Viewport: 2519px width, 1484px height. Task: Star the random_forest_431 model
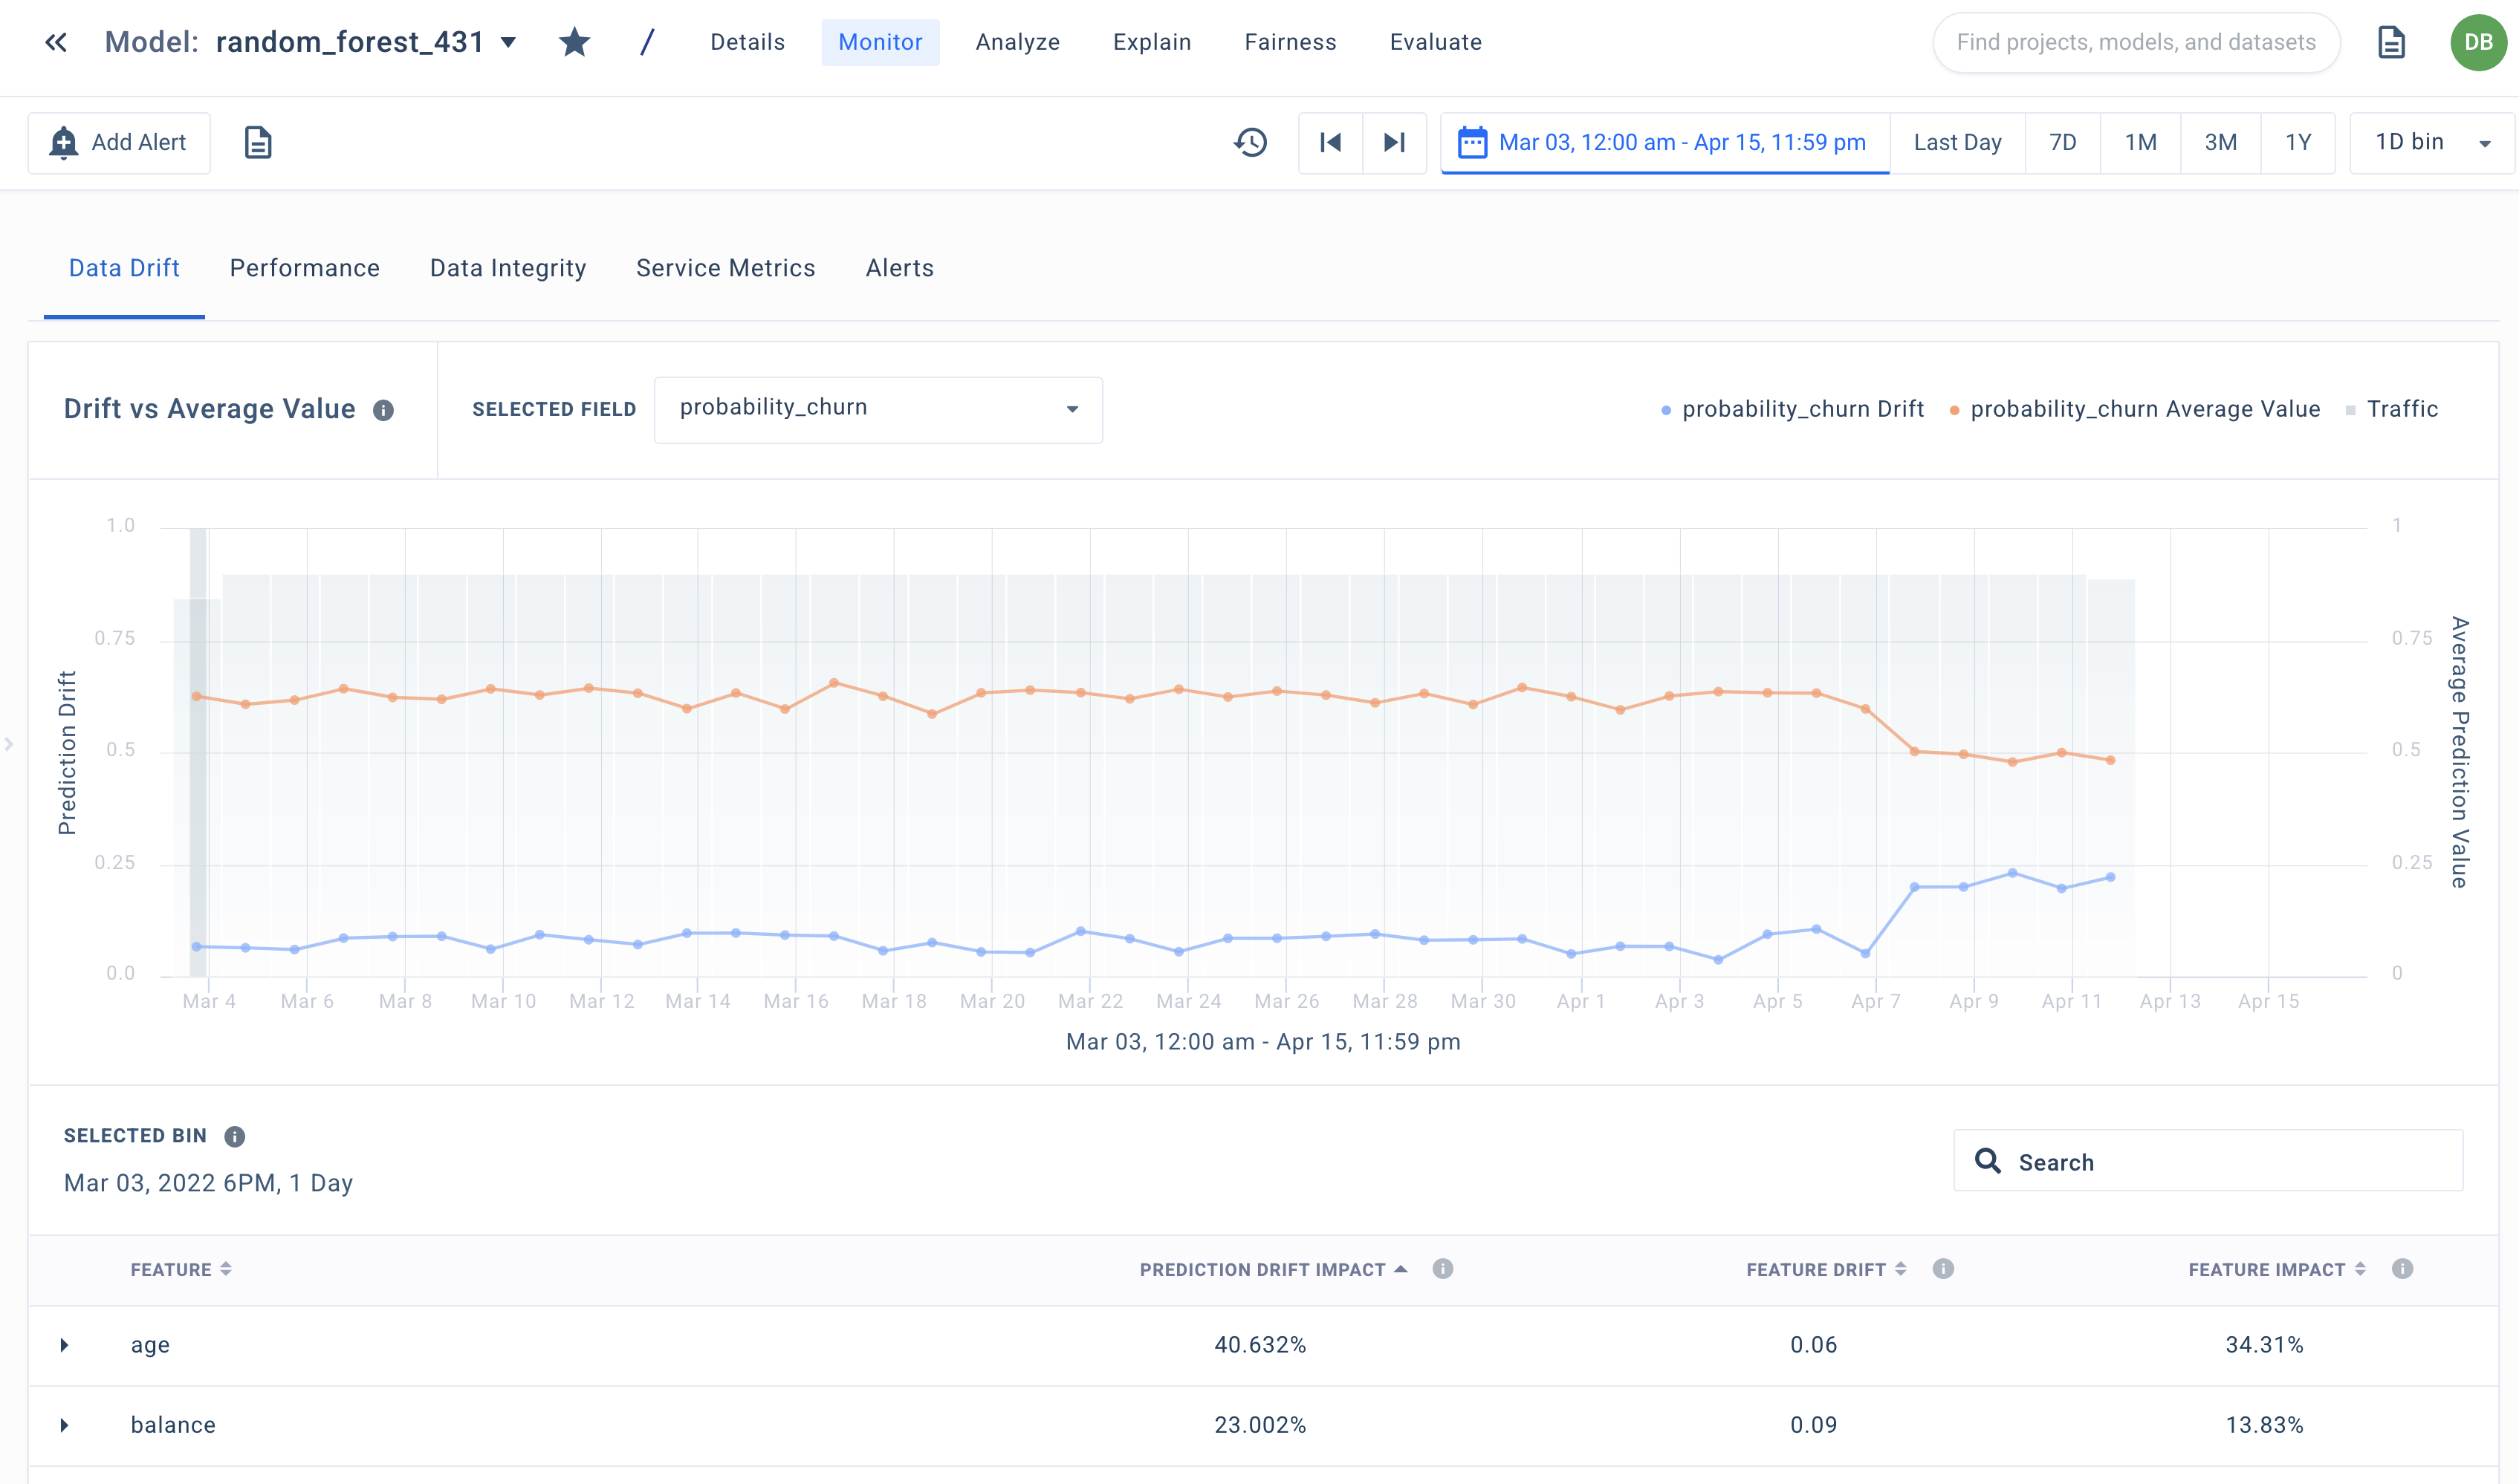coord(574,42)
